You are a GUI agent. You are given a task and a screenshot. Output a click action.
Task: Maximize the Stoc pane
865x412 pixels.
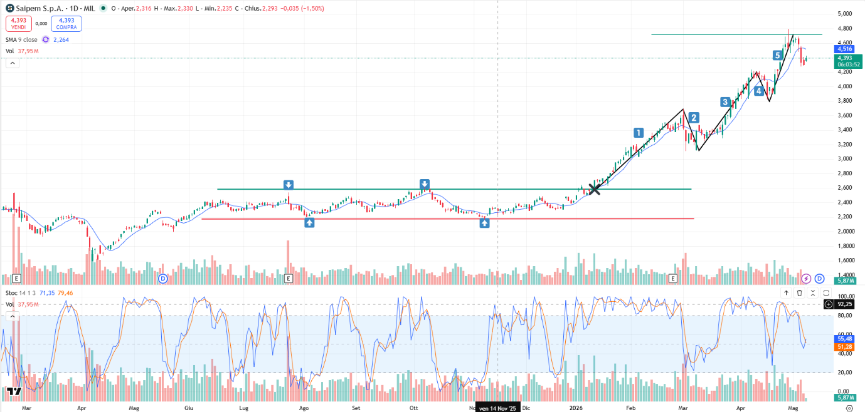[x=826, y=292]
